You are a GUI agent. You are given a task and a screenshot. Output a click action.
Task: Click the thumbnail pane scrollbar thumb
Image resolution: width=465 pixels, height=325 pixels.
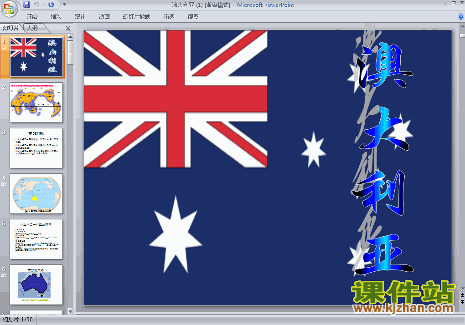pos(70,52)
